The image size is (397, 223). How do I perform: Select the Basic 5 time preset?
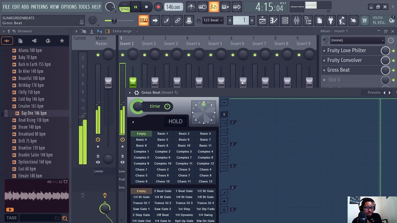163,140
